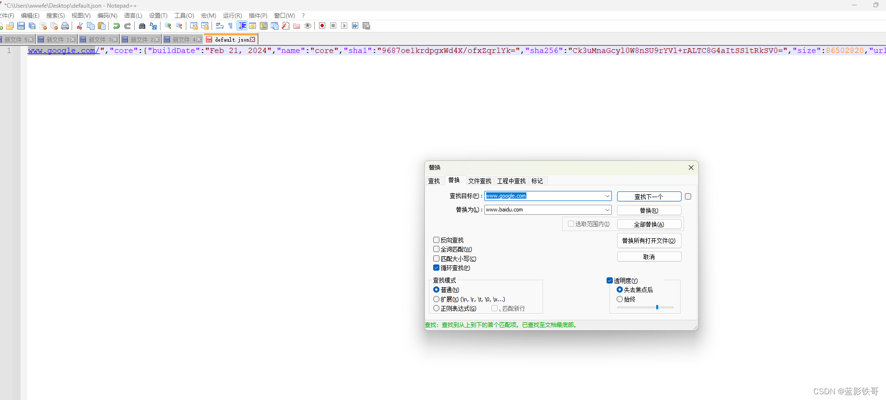The width and height of the screenshot is (886, 400).
Task: Toggle the indent guide toolbar icon
Action: pos(242,26)
